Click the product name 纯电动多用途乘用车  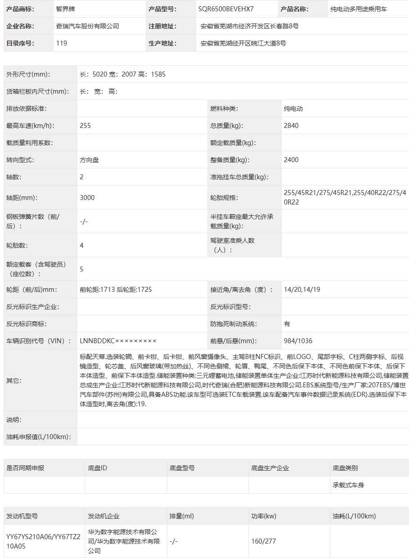click(x=359, y=9)
